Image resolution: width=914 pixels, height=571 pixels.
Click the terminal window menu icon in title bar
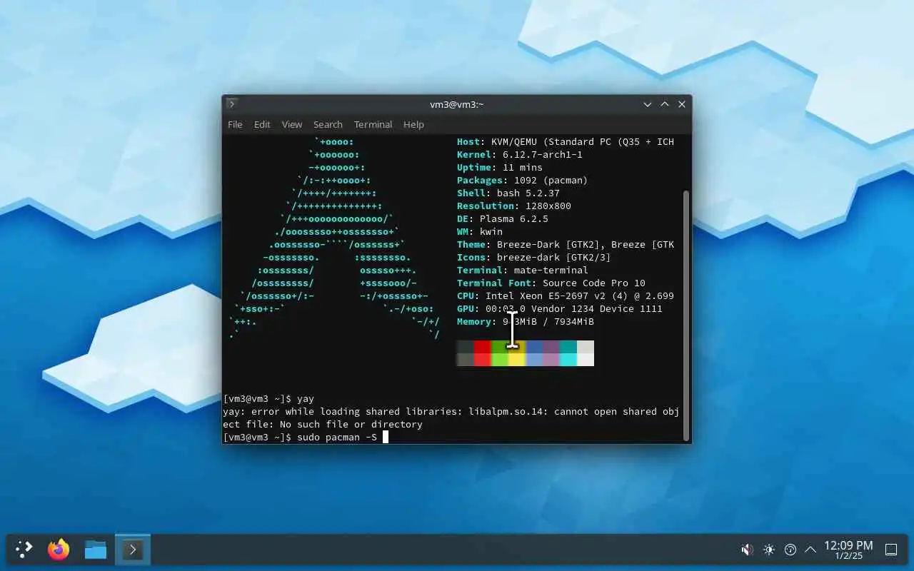[232, 104]
